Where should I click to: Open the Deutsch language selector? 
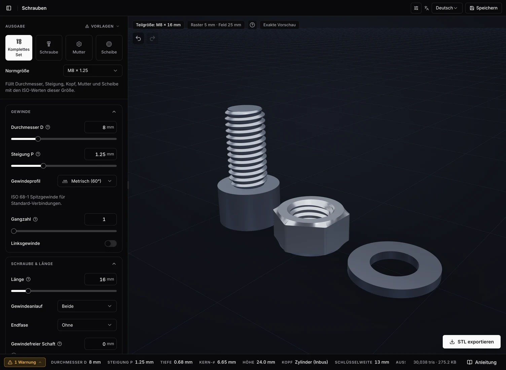coord(447,8)
